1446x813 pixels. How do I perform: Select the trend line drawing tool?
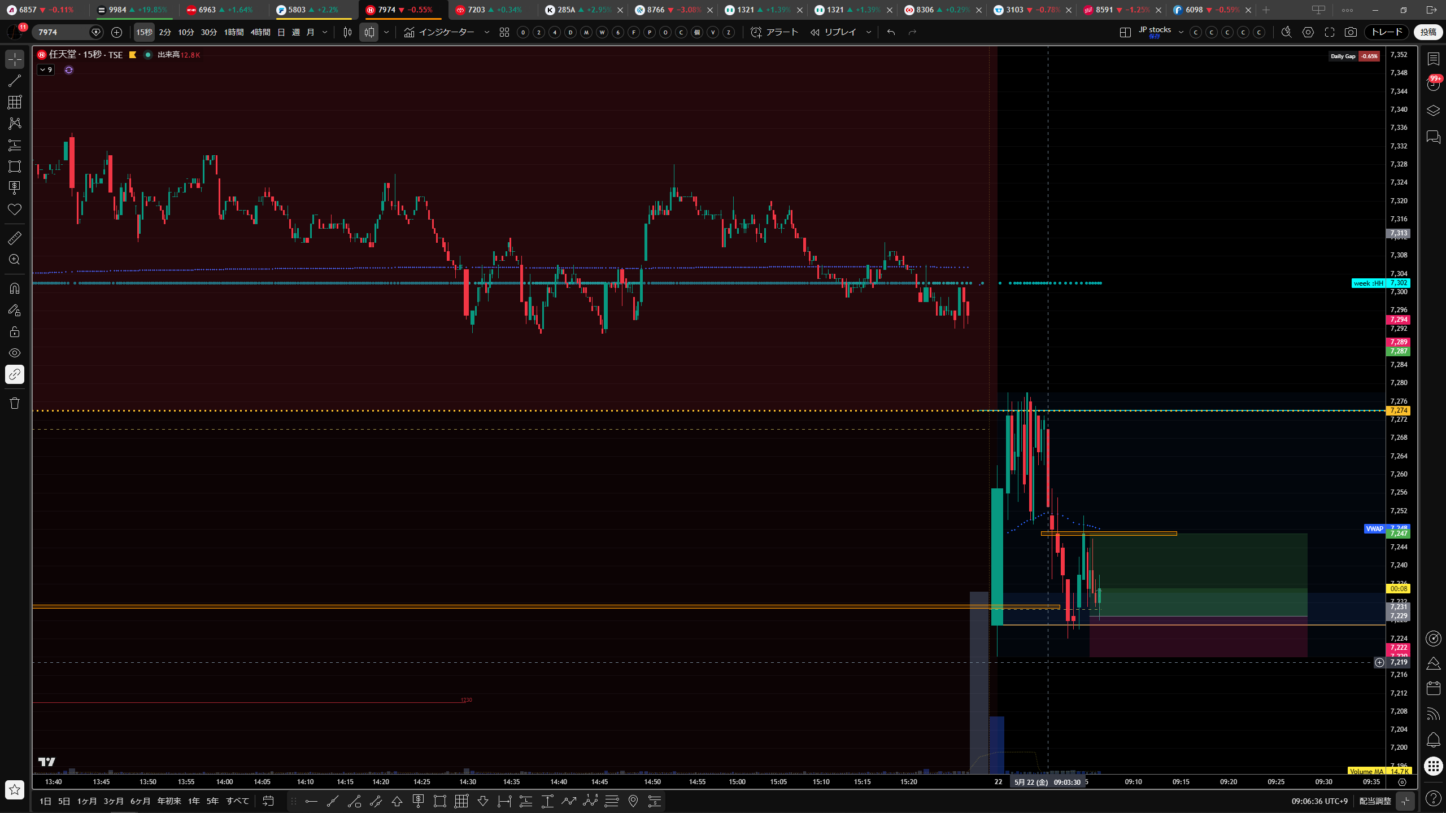pyautogui.click(x=15, y=81)
